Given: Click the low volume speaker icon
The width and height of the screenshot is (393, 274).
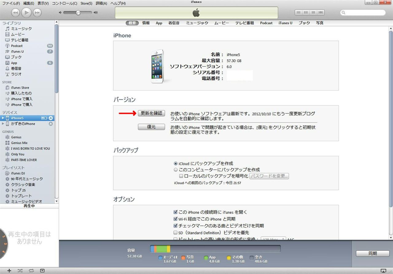Looking at the screenshot, I should 60,13.
